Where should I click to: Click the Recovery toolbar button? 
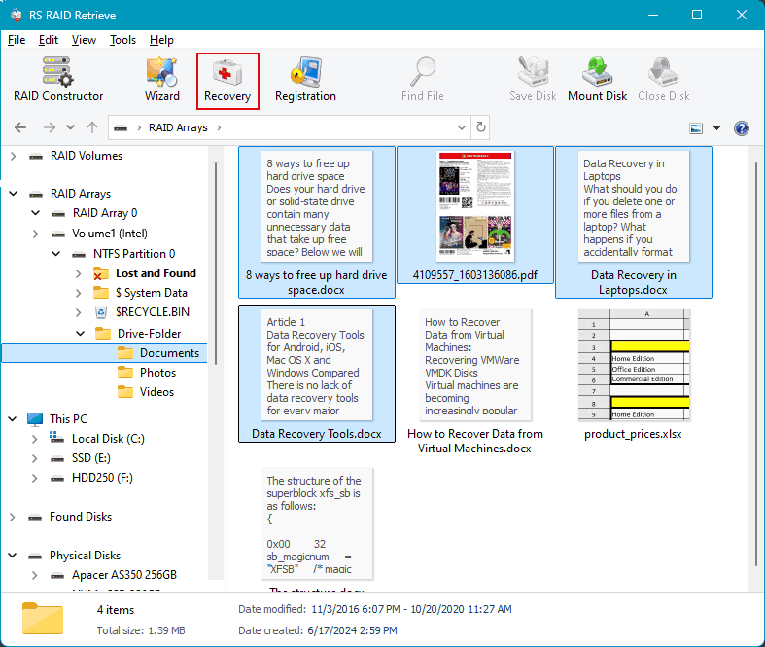click(227, 81)
